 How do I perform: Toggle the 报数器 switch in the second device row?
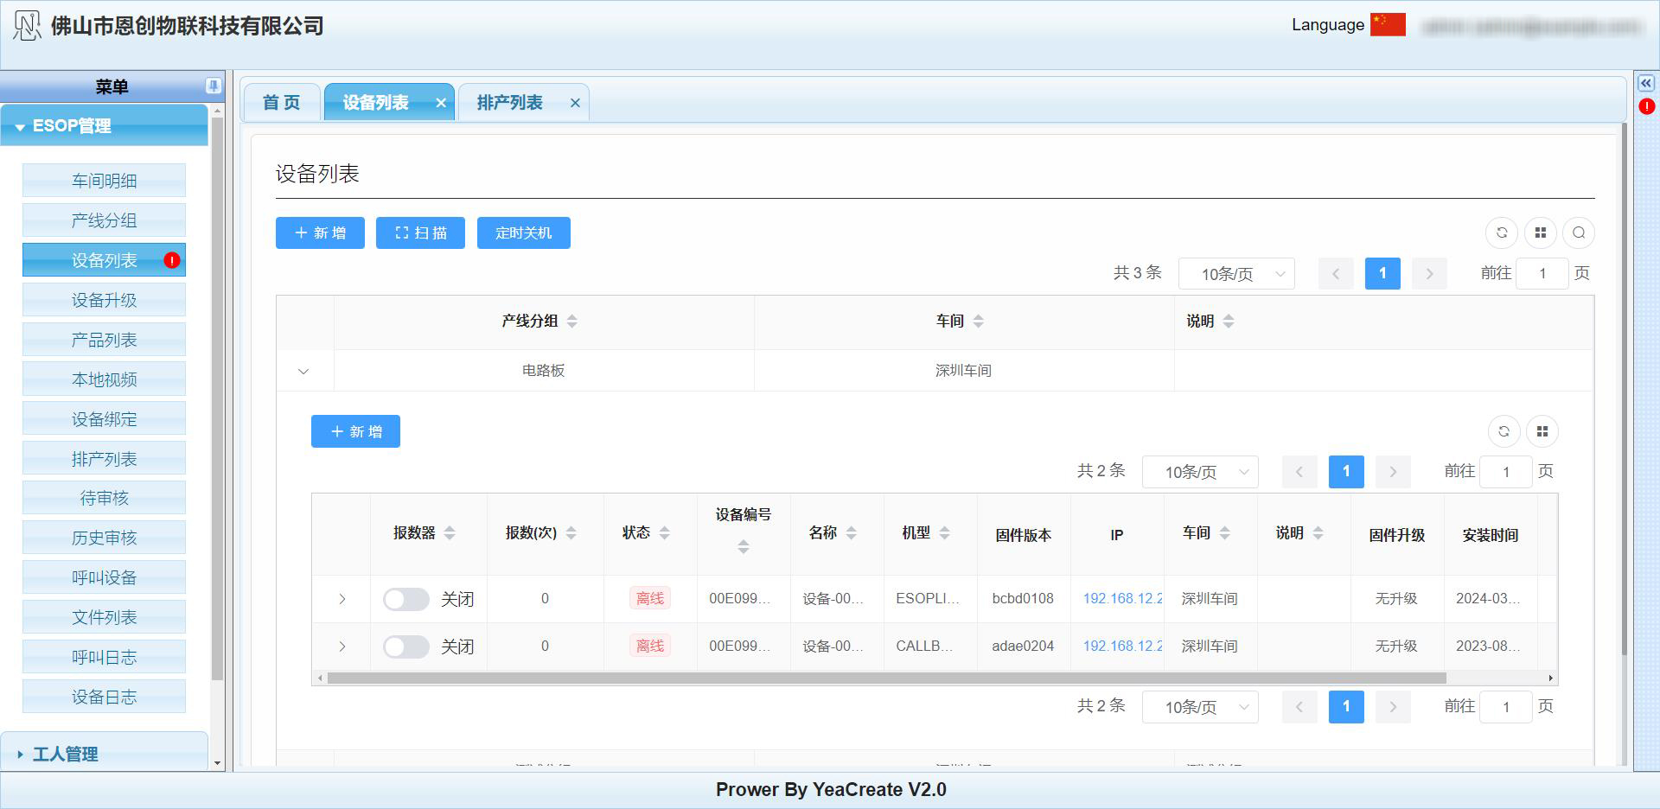[x=406, y=647]
